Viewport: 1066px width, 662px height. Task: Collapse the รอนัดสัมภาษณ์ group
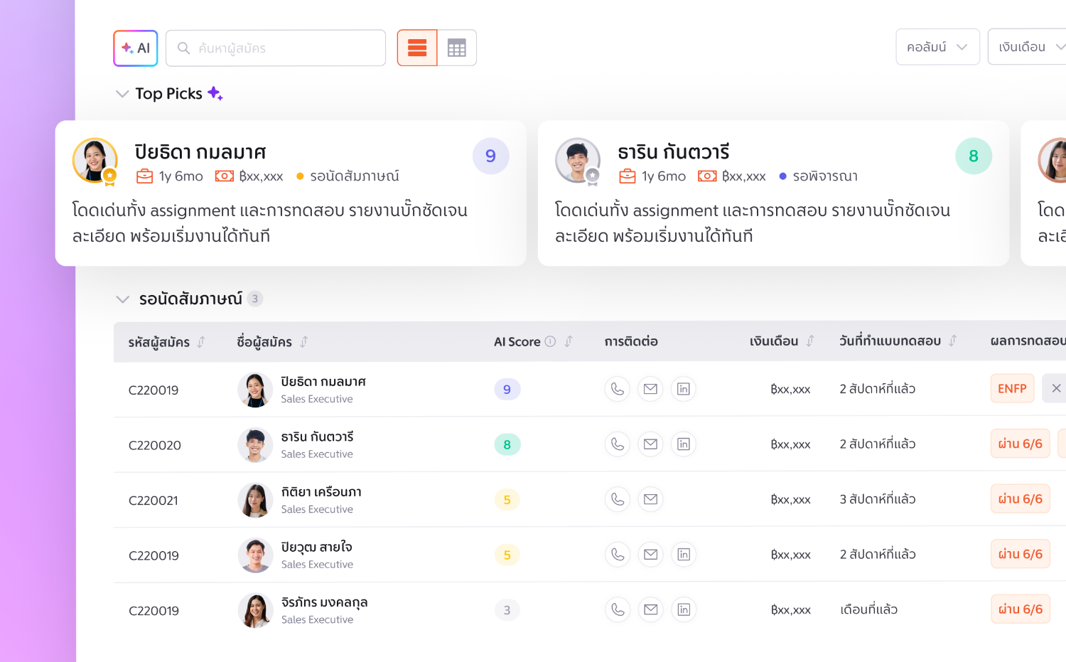122,299
